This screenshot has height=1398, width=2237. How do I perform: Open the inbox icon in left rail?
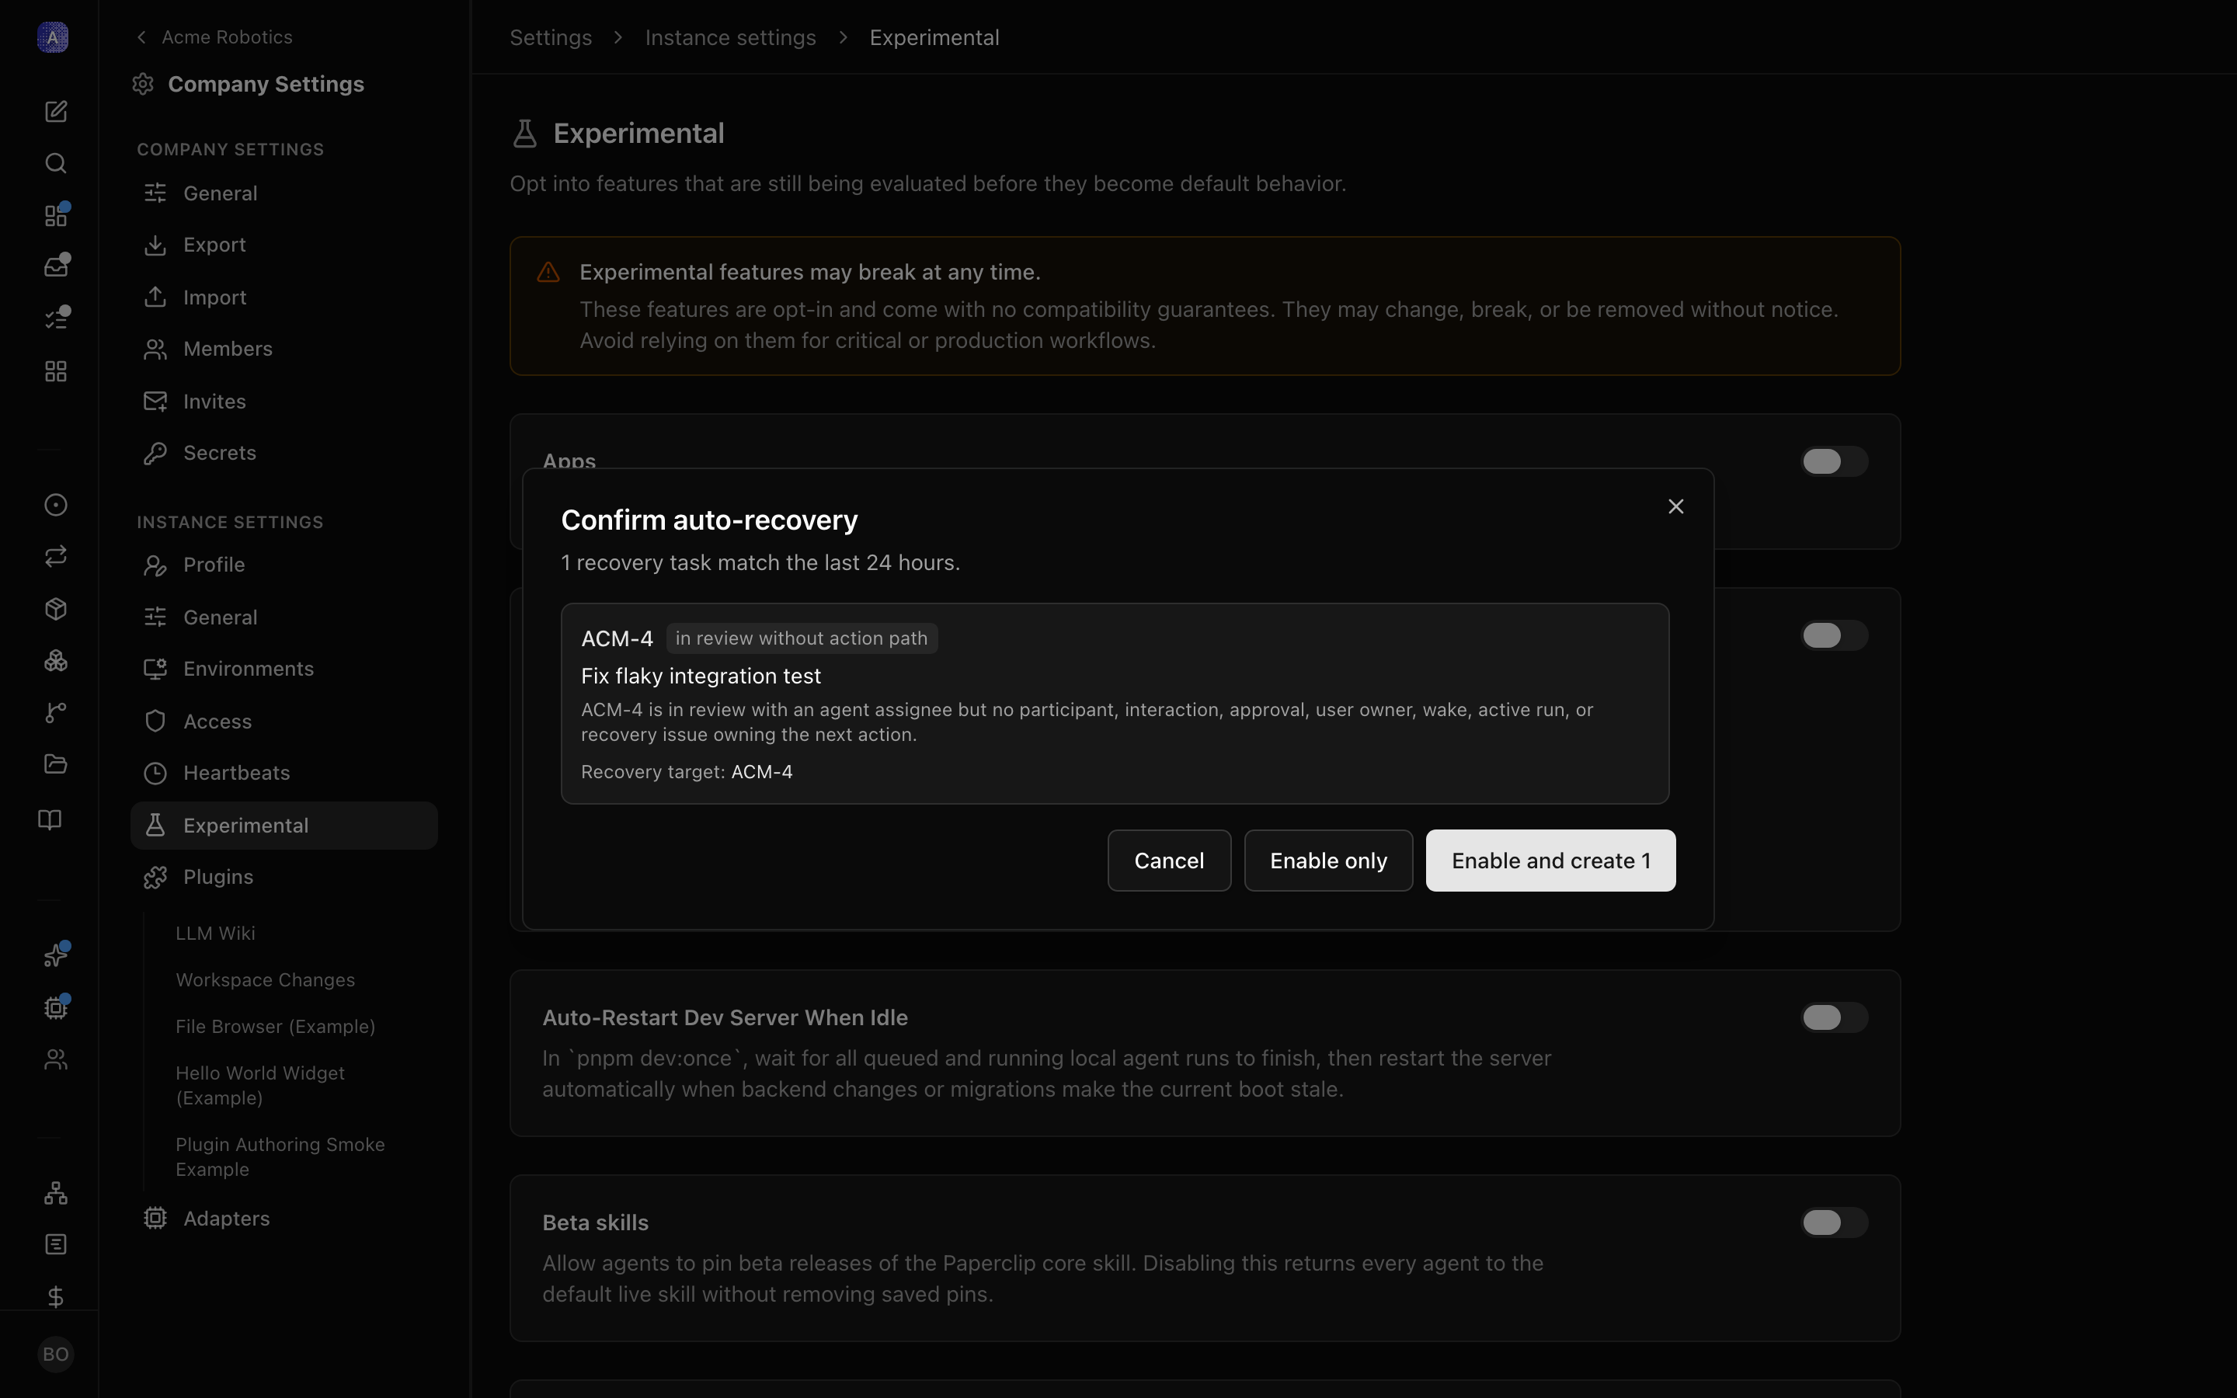pos(55,267)
